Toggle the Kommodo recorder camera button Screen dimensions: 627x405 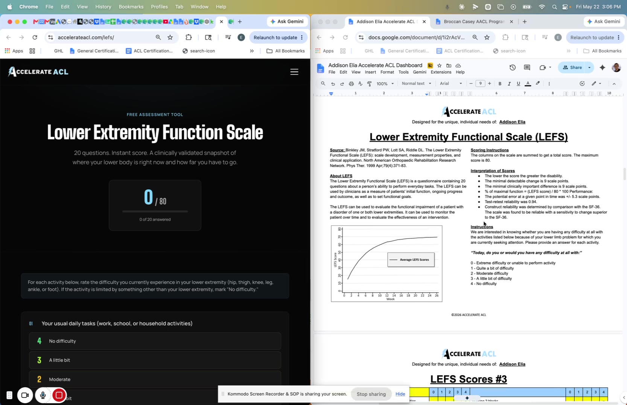25,395
